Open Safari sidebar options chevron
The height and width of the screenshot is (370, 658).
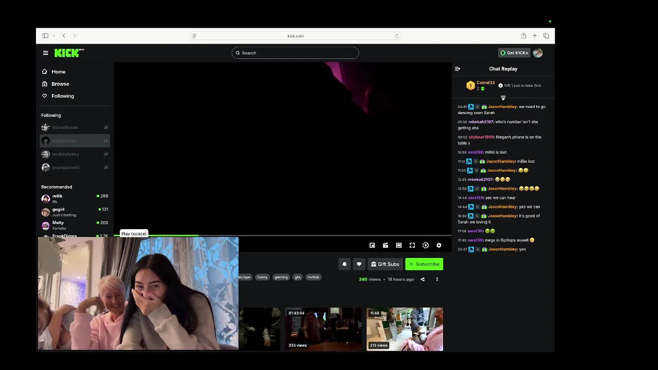(x=53, y=36)
